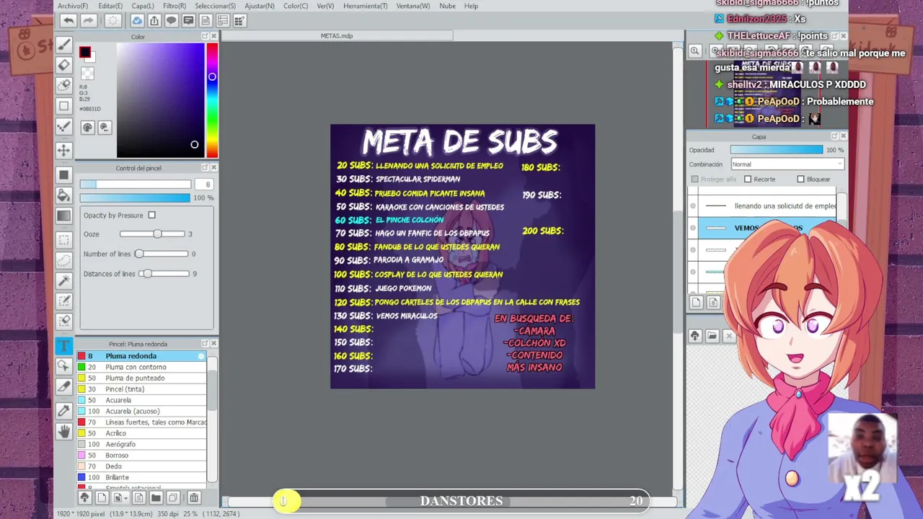Click the speech bubble icon in the toolbar
This screenshot has width=923, height=519.
tap(172, 21)
